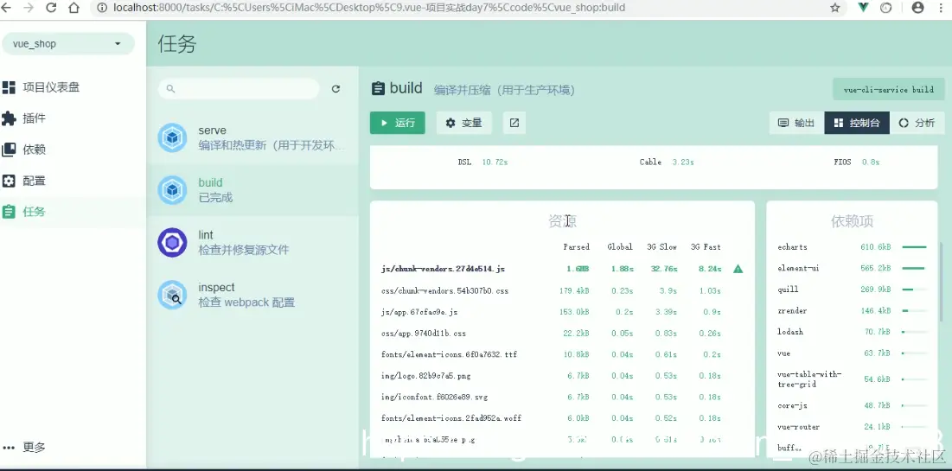Open the Vue devtools extension icon
The height and width of the screenshot is (471, 952).
(864, 8)
